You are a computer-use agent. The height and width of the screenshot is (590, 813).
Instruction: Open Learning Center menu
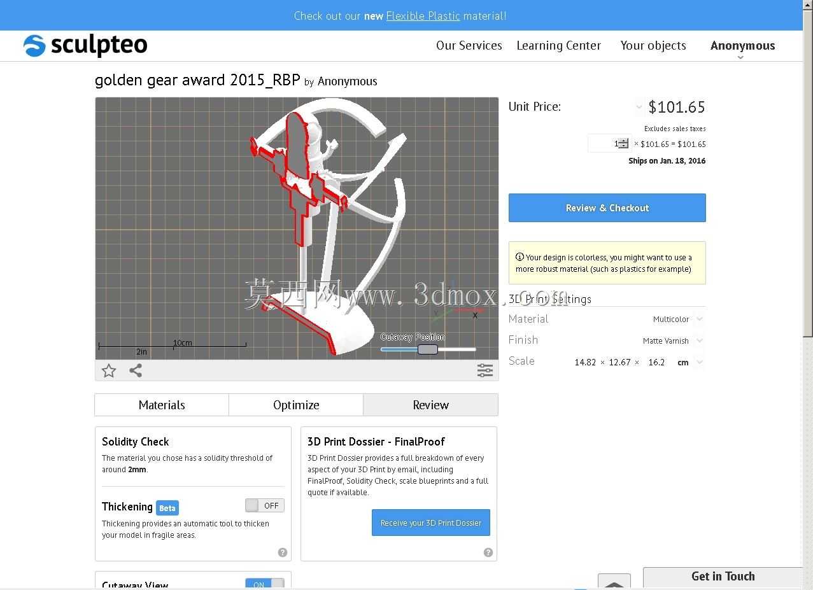tap(559, 45)
